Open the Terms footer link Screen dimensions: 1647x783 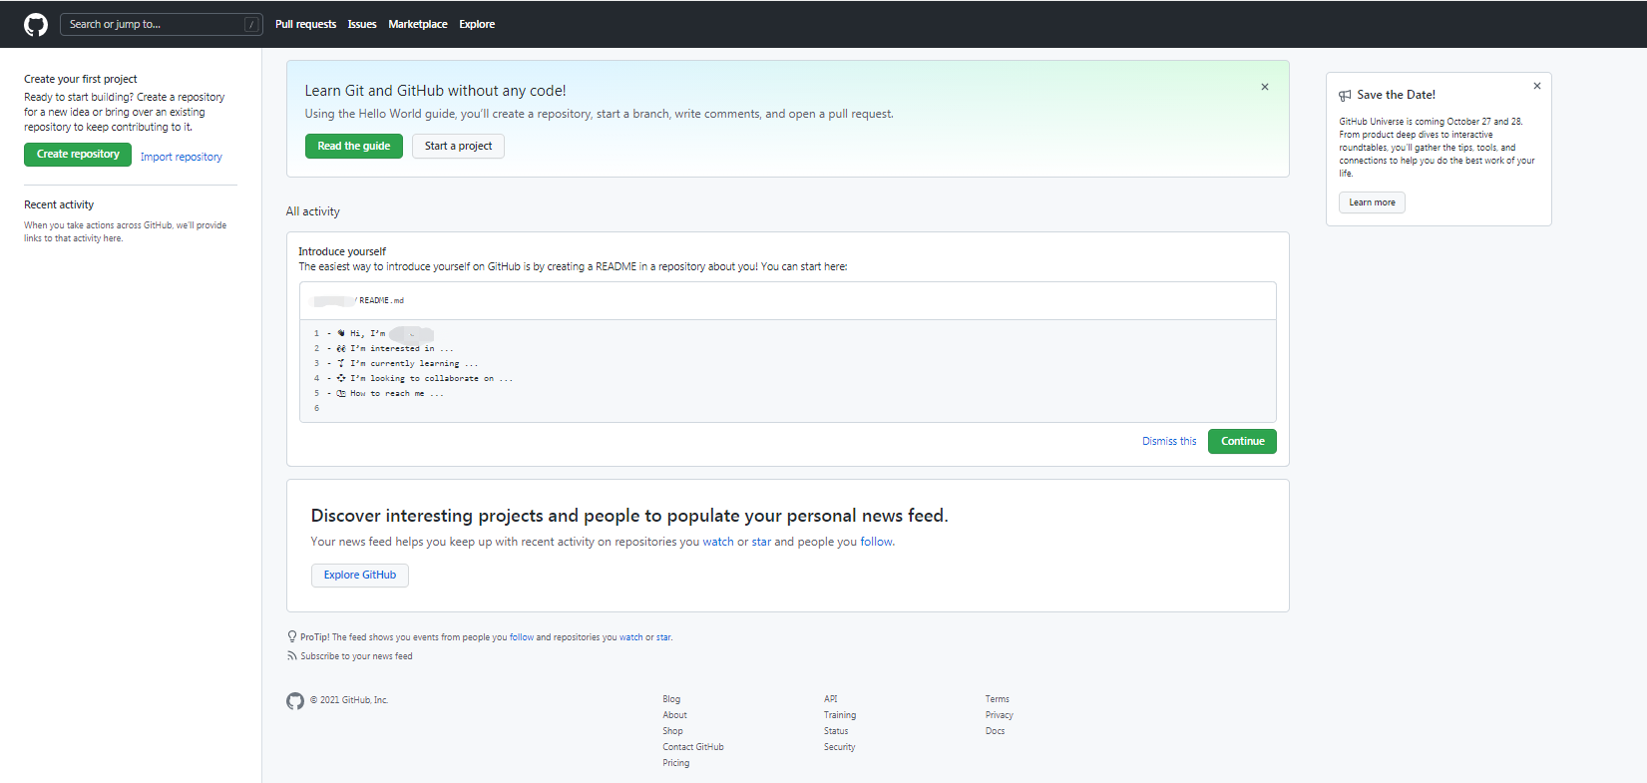998,699
